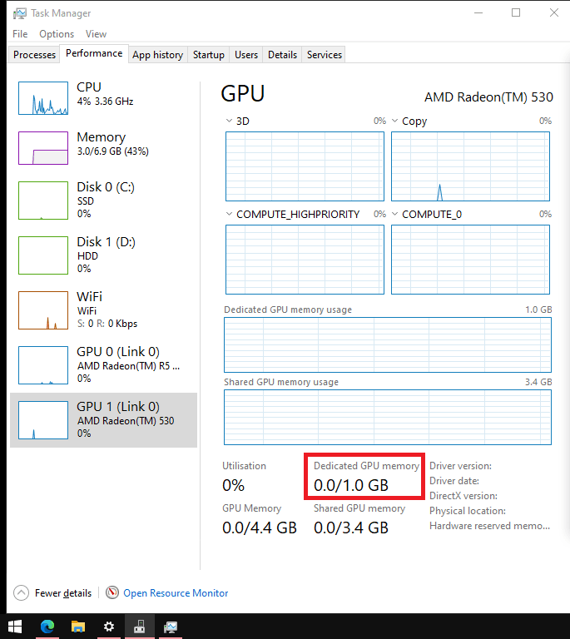Open the Startup tab

tap(209, 55)
